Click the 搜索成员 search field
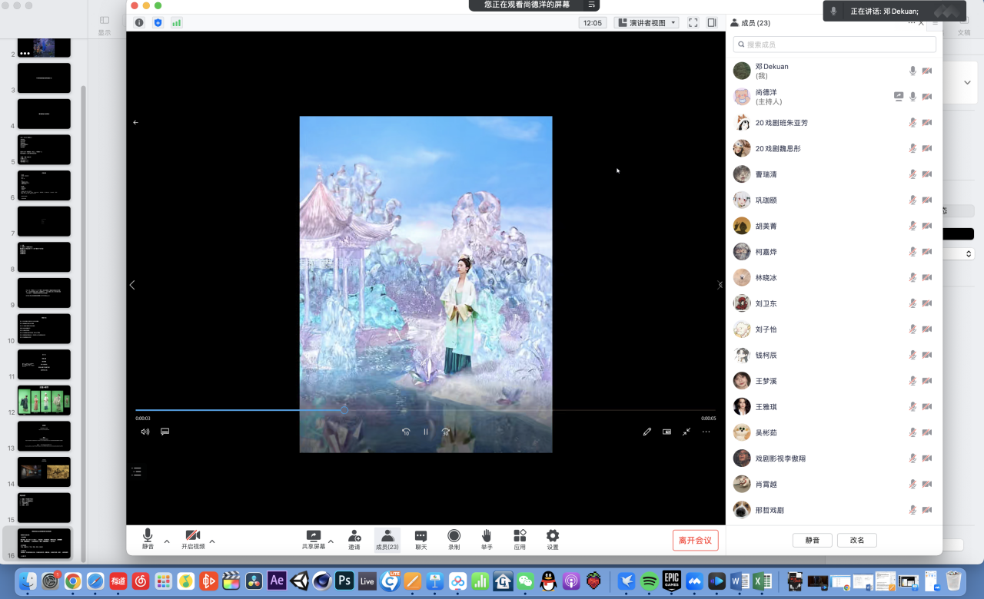The height and width of the screenshot is (599, 984). [834, 45]
